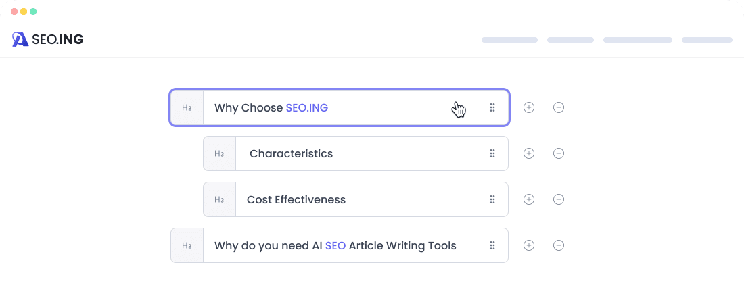This screenshot has height=294, width=744.
Task: Click the plus icon beside Why Choose SEO.ING
Action: tap(529, 107)
